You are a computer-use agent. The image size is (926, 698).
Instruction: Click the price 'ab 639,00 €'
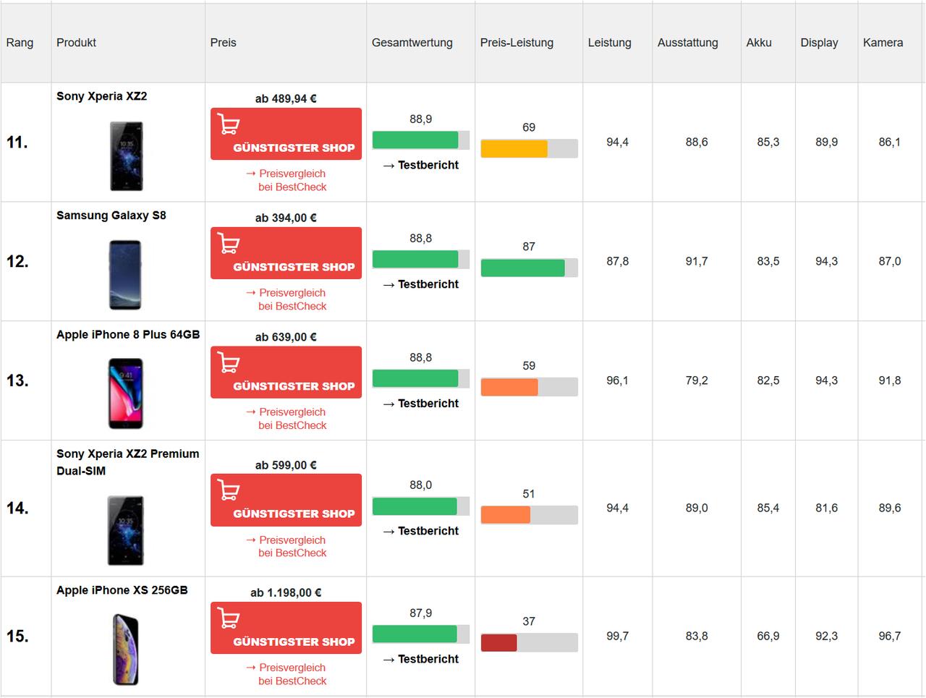(286, 338)
